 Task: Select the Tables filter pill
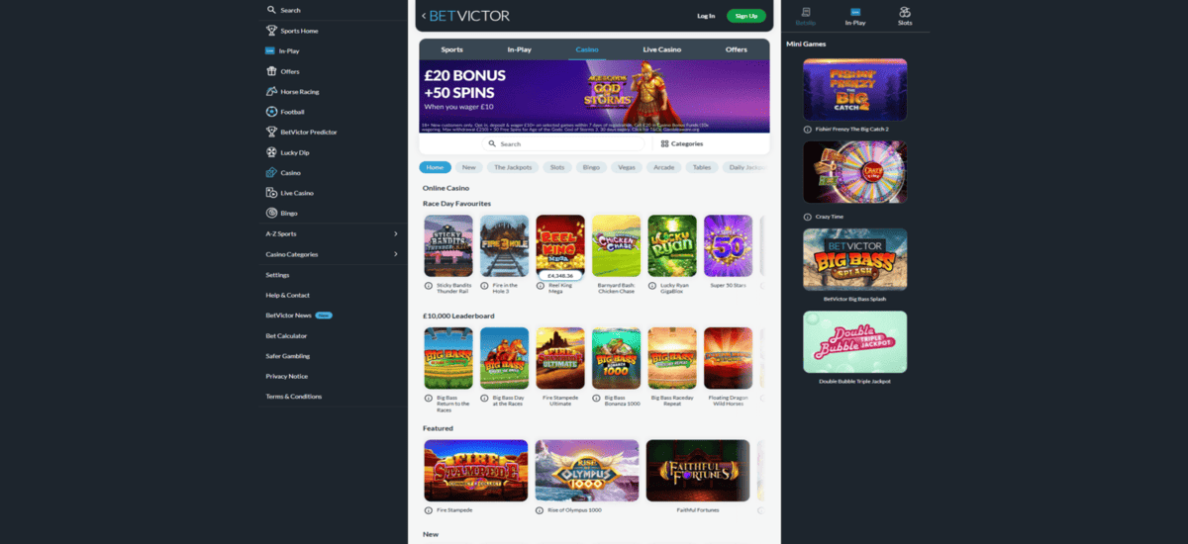702,167
